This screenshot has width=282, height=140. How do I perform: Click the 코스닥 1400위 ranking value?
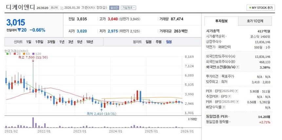(260, 36)
